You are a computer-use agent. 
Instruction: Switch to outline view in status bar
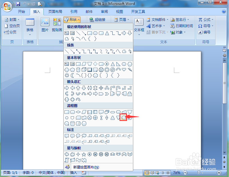point(163,173)
